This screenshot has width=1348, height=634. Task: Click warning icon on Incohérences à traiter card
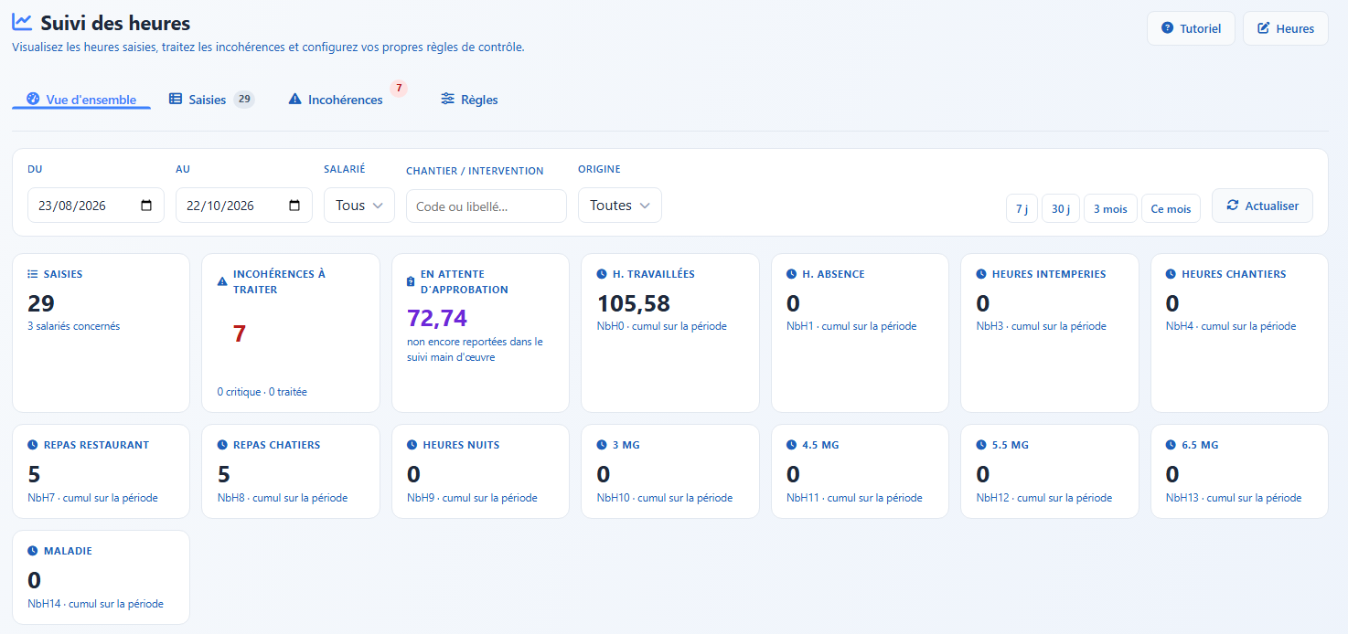pos(222,281)
